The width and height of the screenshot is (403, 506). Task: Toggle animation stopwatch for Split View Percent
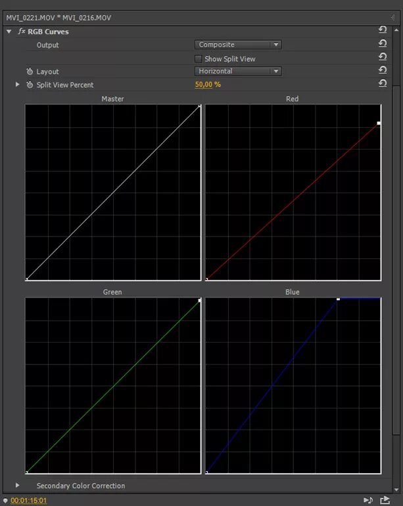tap(30, 84)
